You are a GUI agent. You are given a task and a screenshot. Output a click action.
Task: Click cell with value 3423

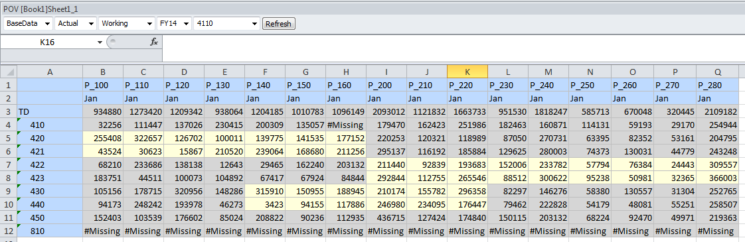point(265,204)
